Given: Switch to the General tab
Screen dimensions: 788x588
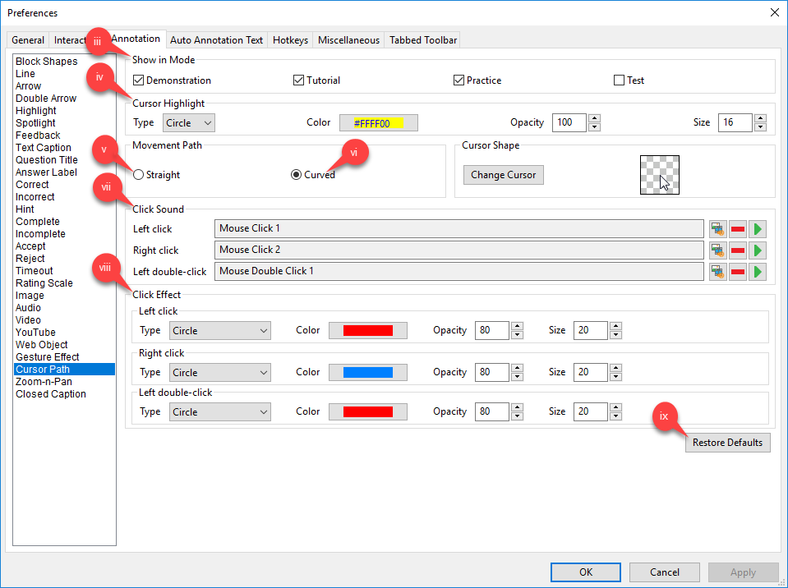Looking at the screenshot, I should tap(28, 40).
